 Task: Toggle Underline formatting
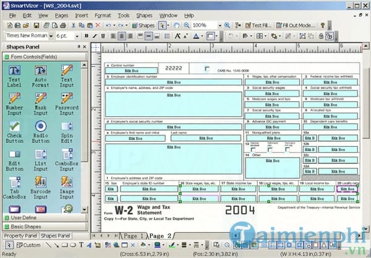coord(103,37)
